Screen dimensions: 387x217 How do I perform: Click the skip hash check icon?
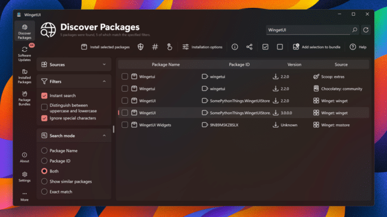155,47
